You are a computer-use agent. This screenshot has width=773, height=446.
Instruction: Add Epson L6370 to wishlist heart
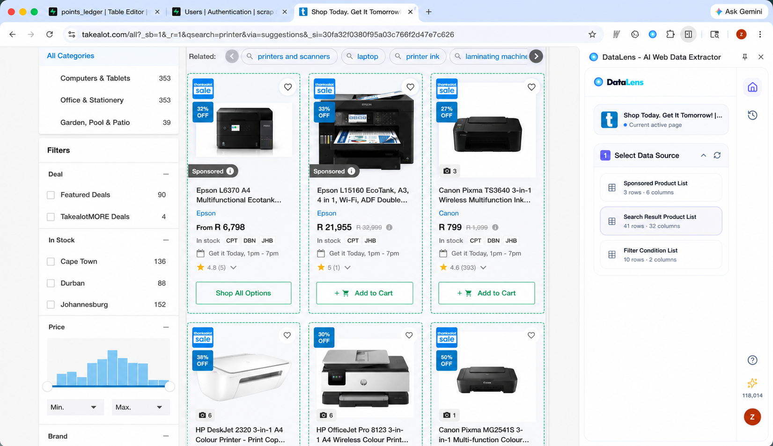288,87
